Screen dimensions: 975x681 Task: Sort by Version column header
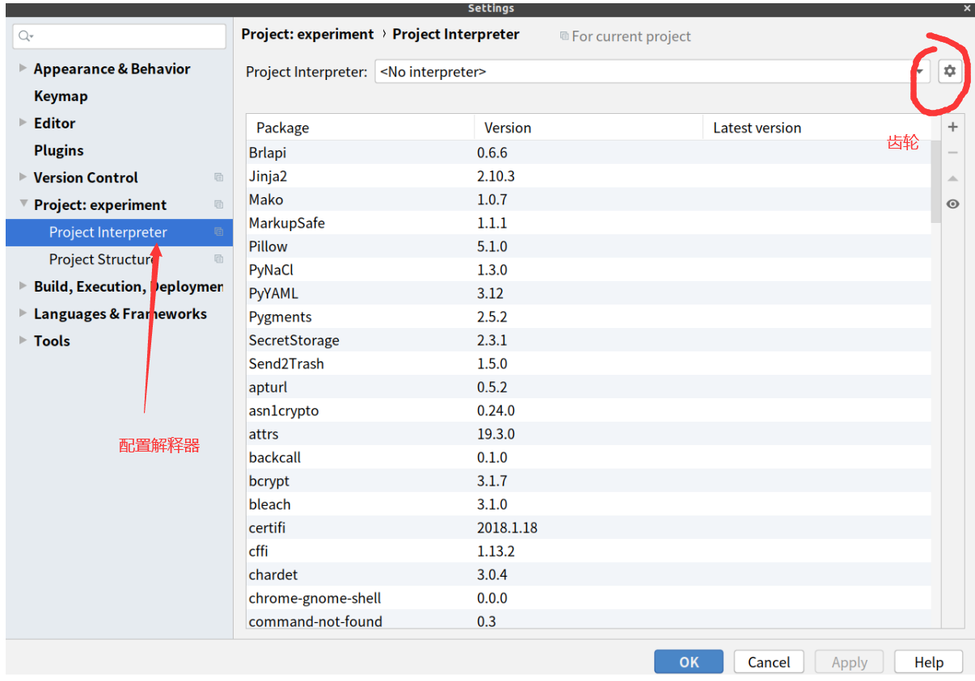[x=589, y=128]
